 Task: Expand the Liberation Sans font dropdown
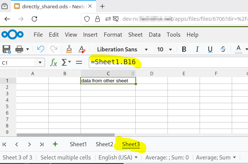[146, 50]
